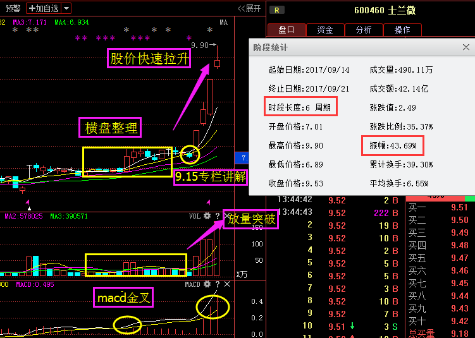Expand the side panel via <<展开

[x=249, y=8]
